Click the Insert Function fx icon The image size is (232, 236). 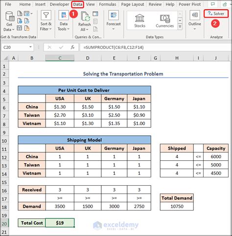point(72,47)
